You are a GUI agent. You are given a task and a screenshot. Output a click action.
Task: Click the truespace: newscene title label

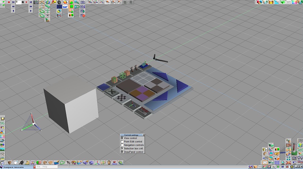click(x=14, y=167)
